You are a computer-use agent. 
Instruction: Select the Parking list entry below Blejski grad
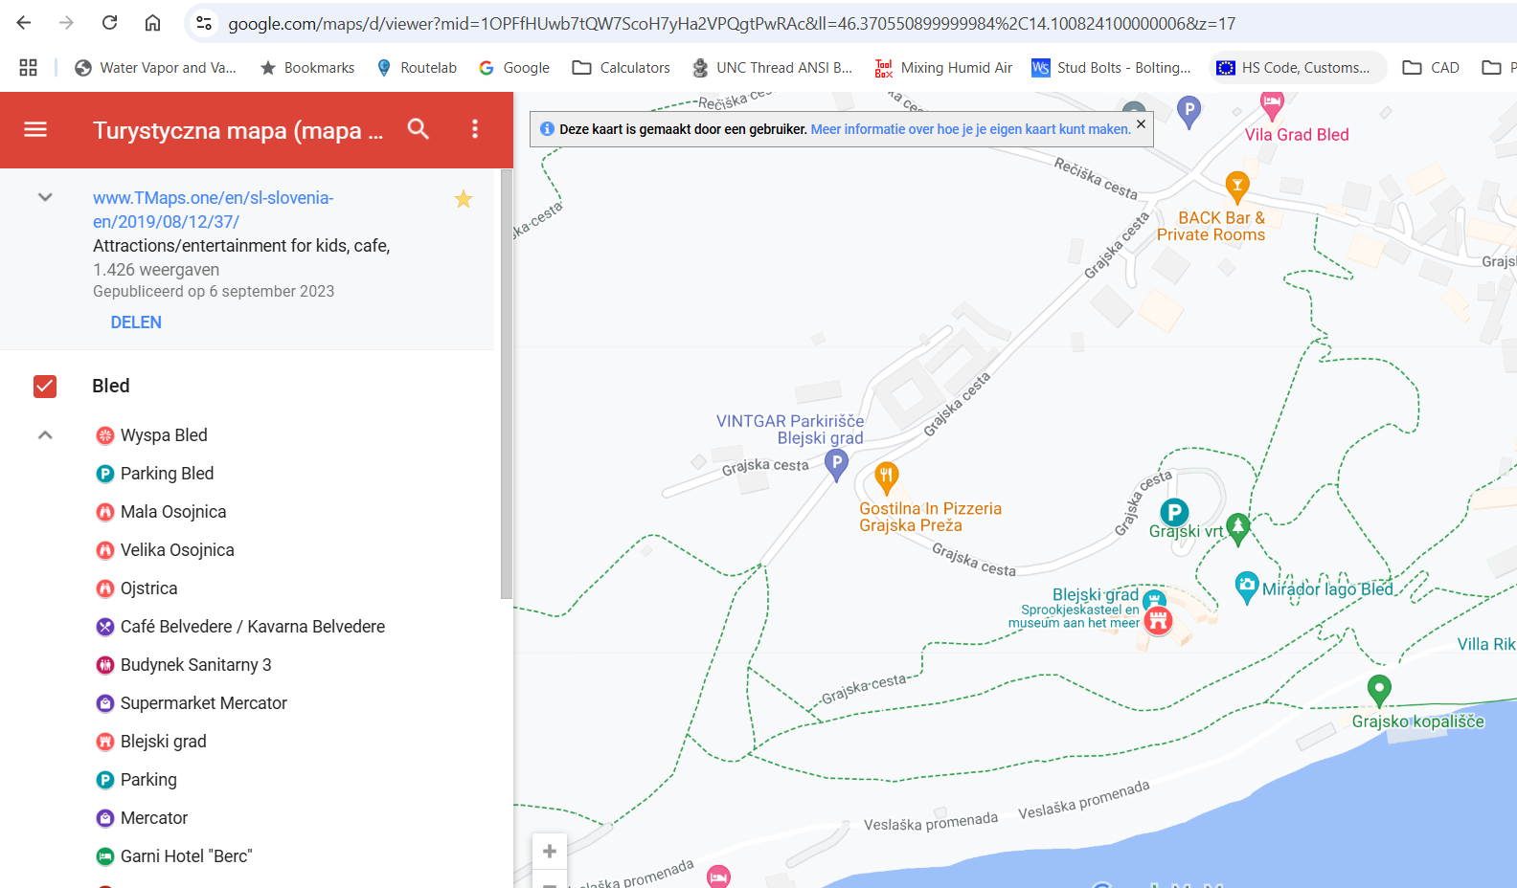point(148,780)
